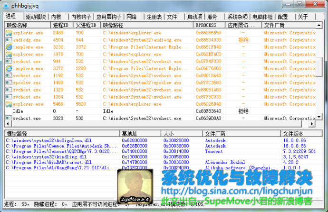Click the EPROCESS value 0x83F83640
Viewport: 328px width, 212px height.
(x=208, y=111)
